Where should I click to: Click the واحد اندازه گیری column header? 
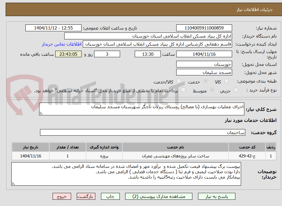pyautogui.click(x=104, y=147)
